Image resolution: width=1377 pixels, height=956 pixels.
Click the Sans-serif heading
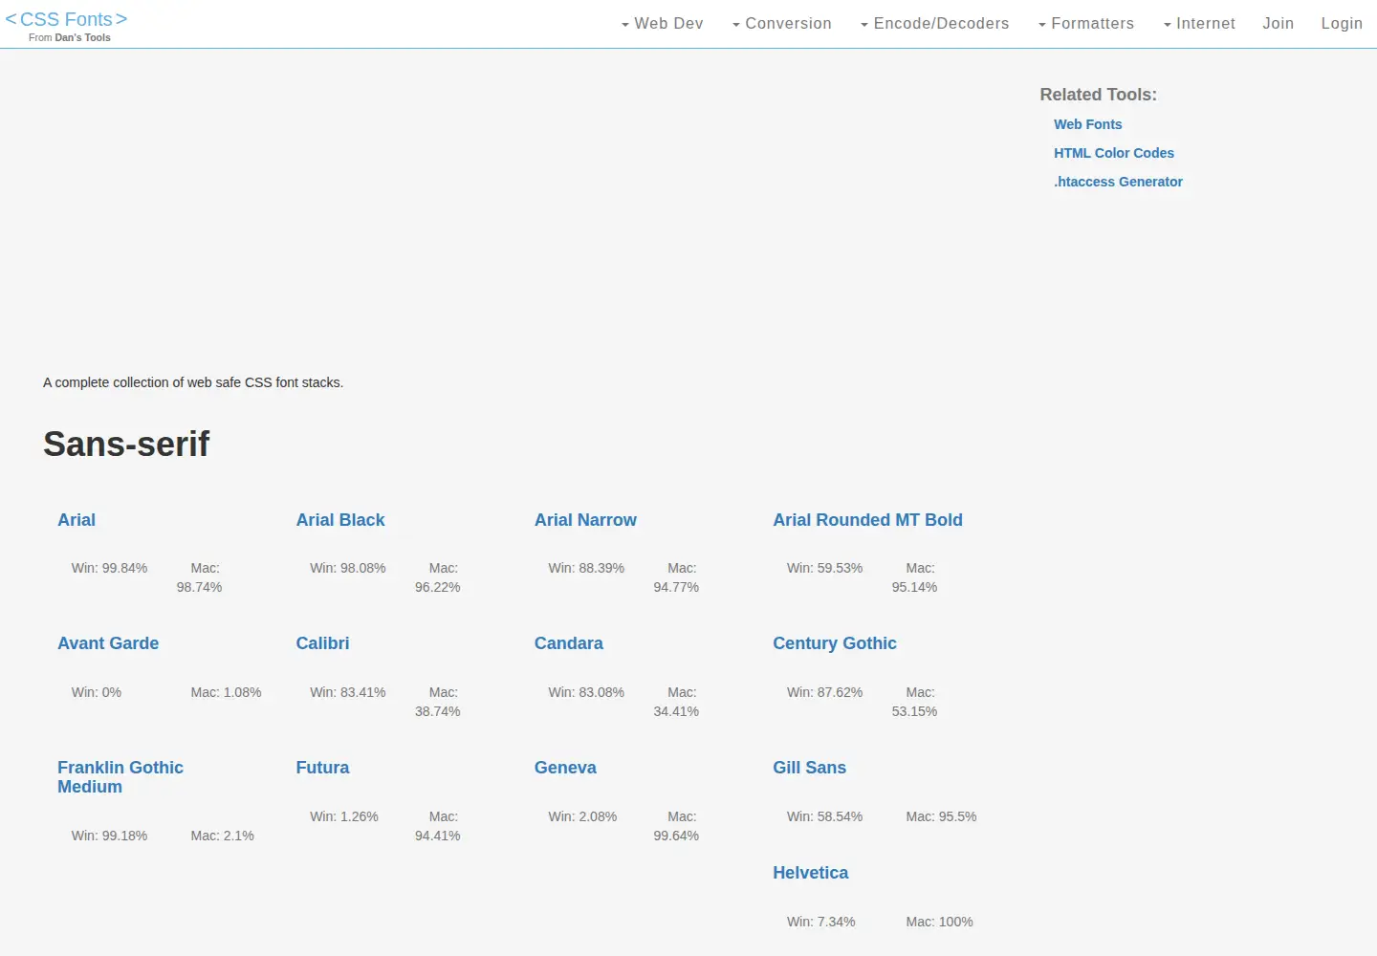(x=126, y=444)
